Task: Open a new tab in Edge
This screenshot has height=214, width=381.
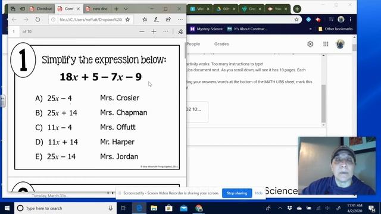Action: (x=117, y=9)
